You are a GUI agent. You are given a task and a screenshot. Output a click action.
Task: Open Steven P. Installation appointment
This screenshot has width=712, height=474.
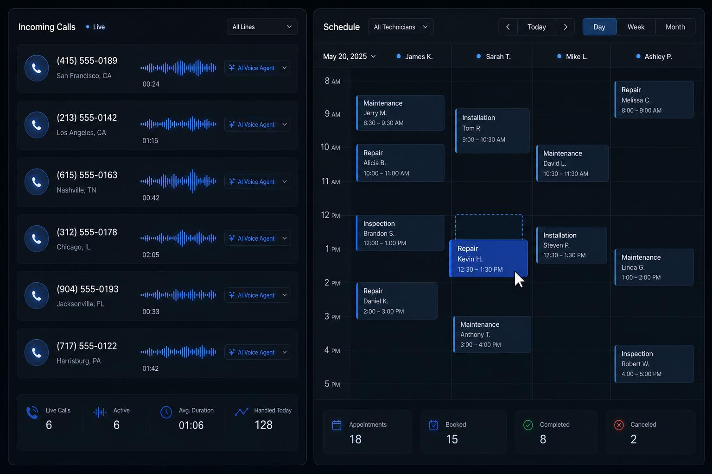coord(572,245)
